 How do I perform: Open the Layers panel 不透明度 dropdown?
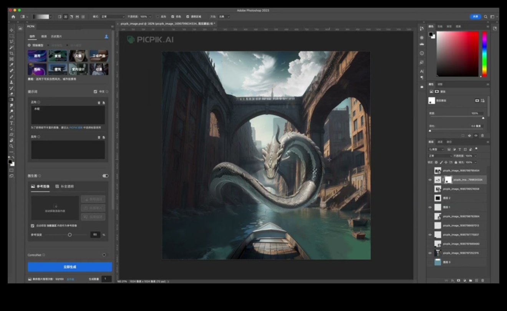[475, 156]
